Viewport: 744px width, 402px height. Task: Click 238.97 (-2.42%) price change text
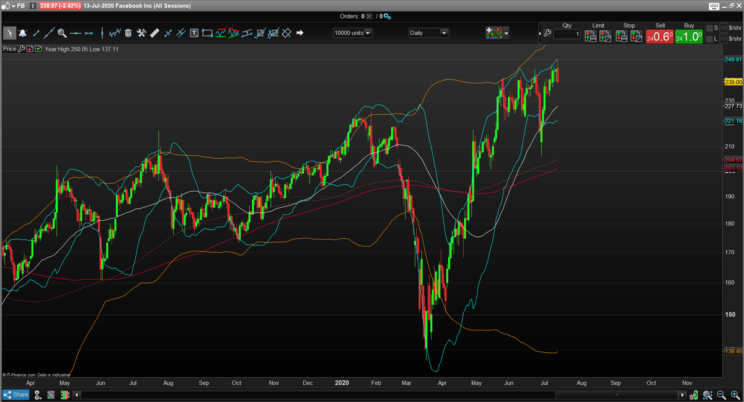click(60, 6)
